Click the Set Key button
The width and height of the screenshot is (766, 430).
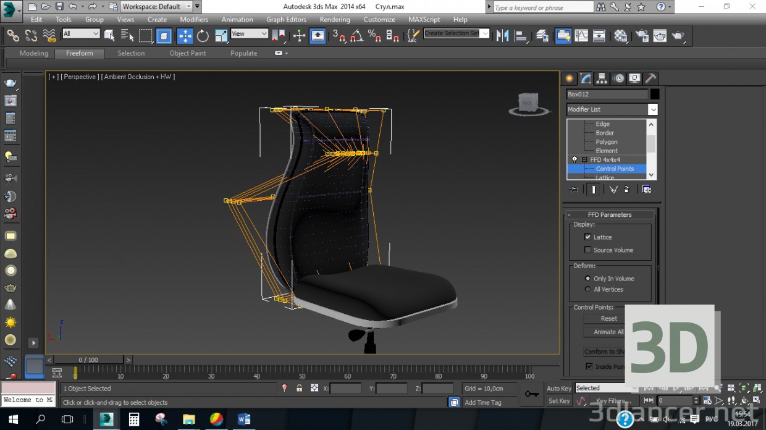559,401
